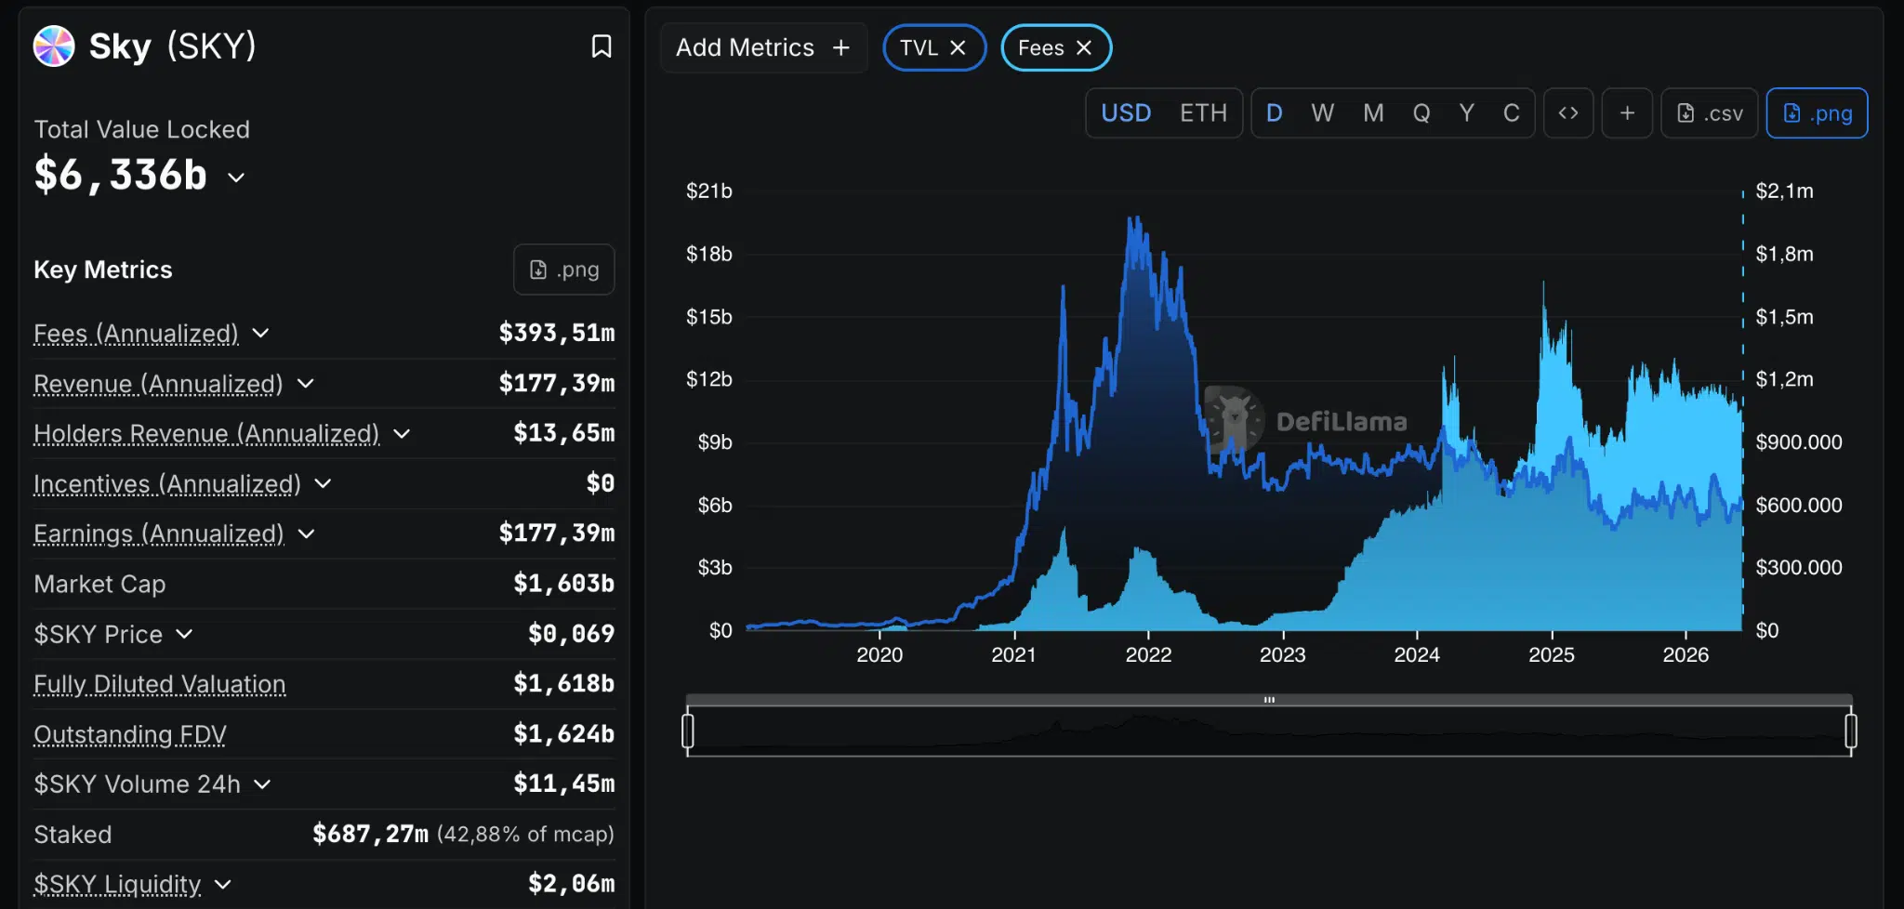Bookmark the Sky protocol
This screenshot has width=1904, height=909.
[x=602, y=46]
